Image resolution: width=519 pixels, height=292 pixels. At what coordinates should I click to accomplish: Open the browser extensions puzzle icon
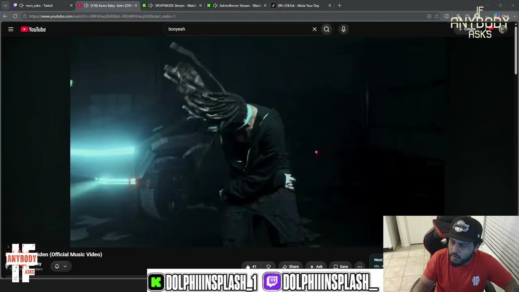click(446, 16)
